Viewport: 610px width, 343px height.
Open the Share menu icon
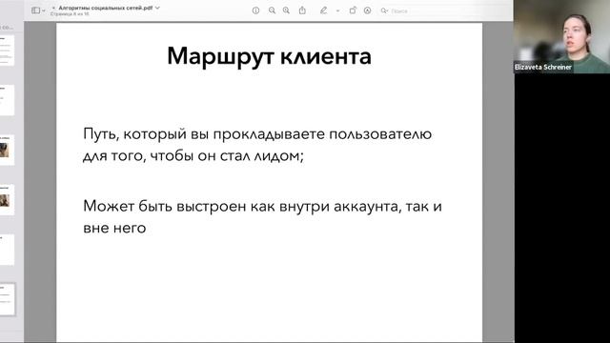pyautogui.click(x=302, y=10)
